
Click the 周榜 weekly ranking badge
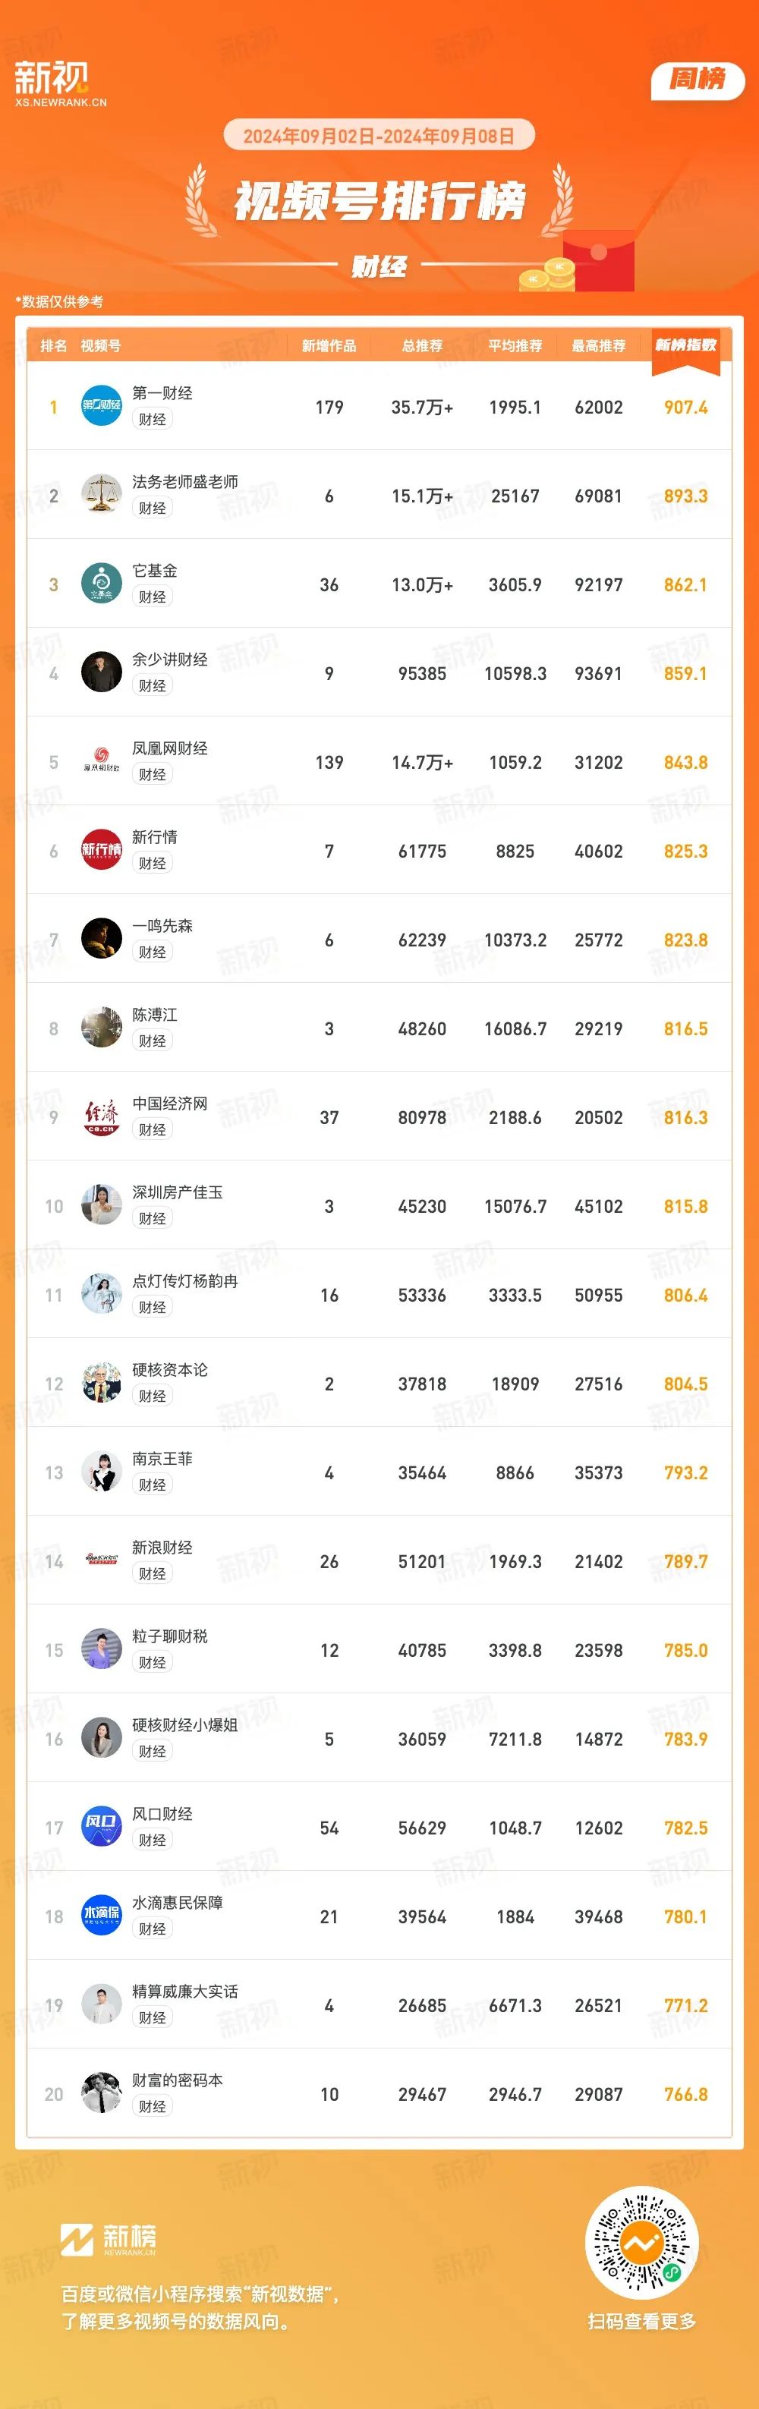tap(698, 80)
